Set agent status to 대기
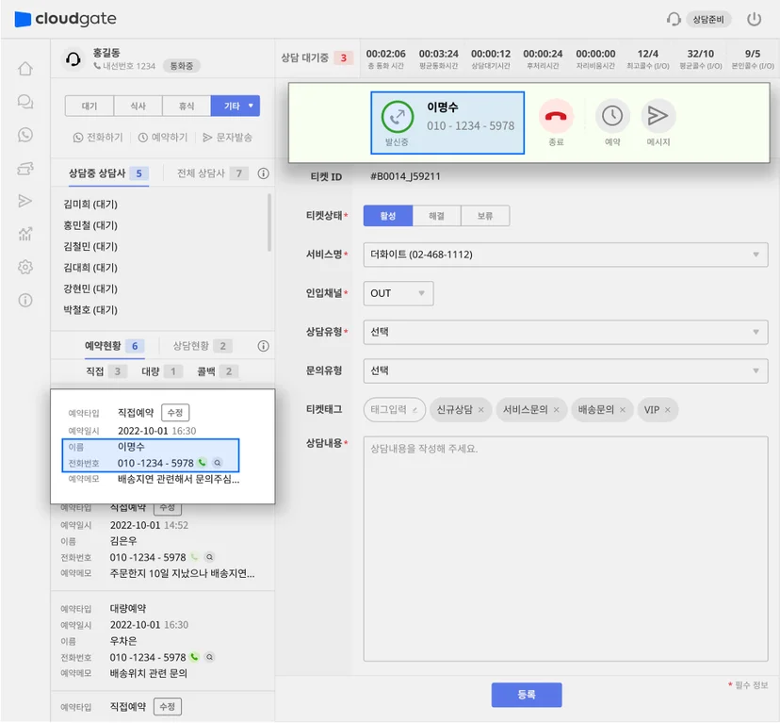 coord(89,107)
